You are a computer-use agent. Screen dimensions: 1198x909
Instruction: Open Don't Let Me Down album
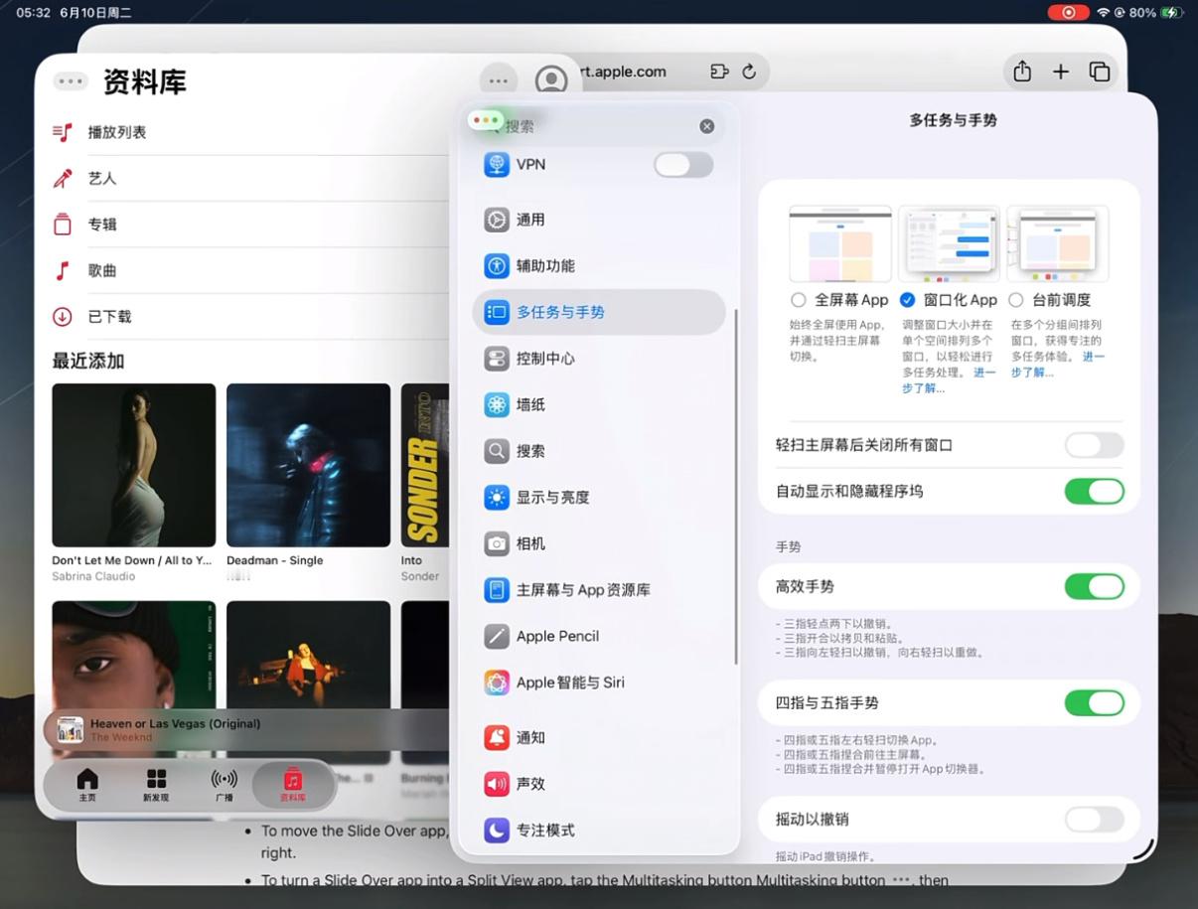pyautogui.click(x=133, y=465)
